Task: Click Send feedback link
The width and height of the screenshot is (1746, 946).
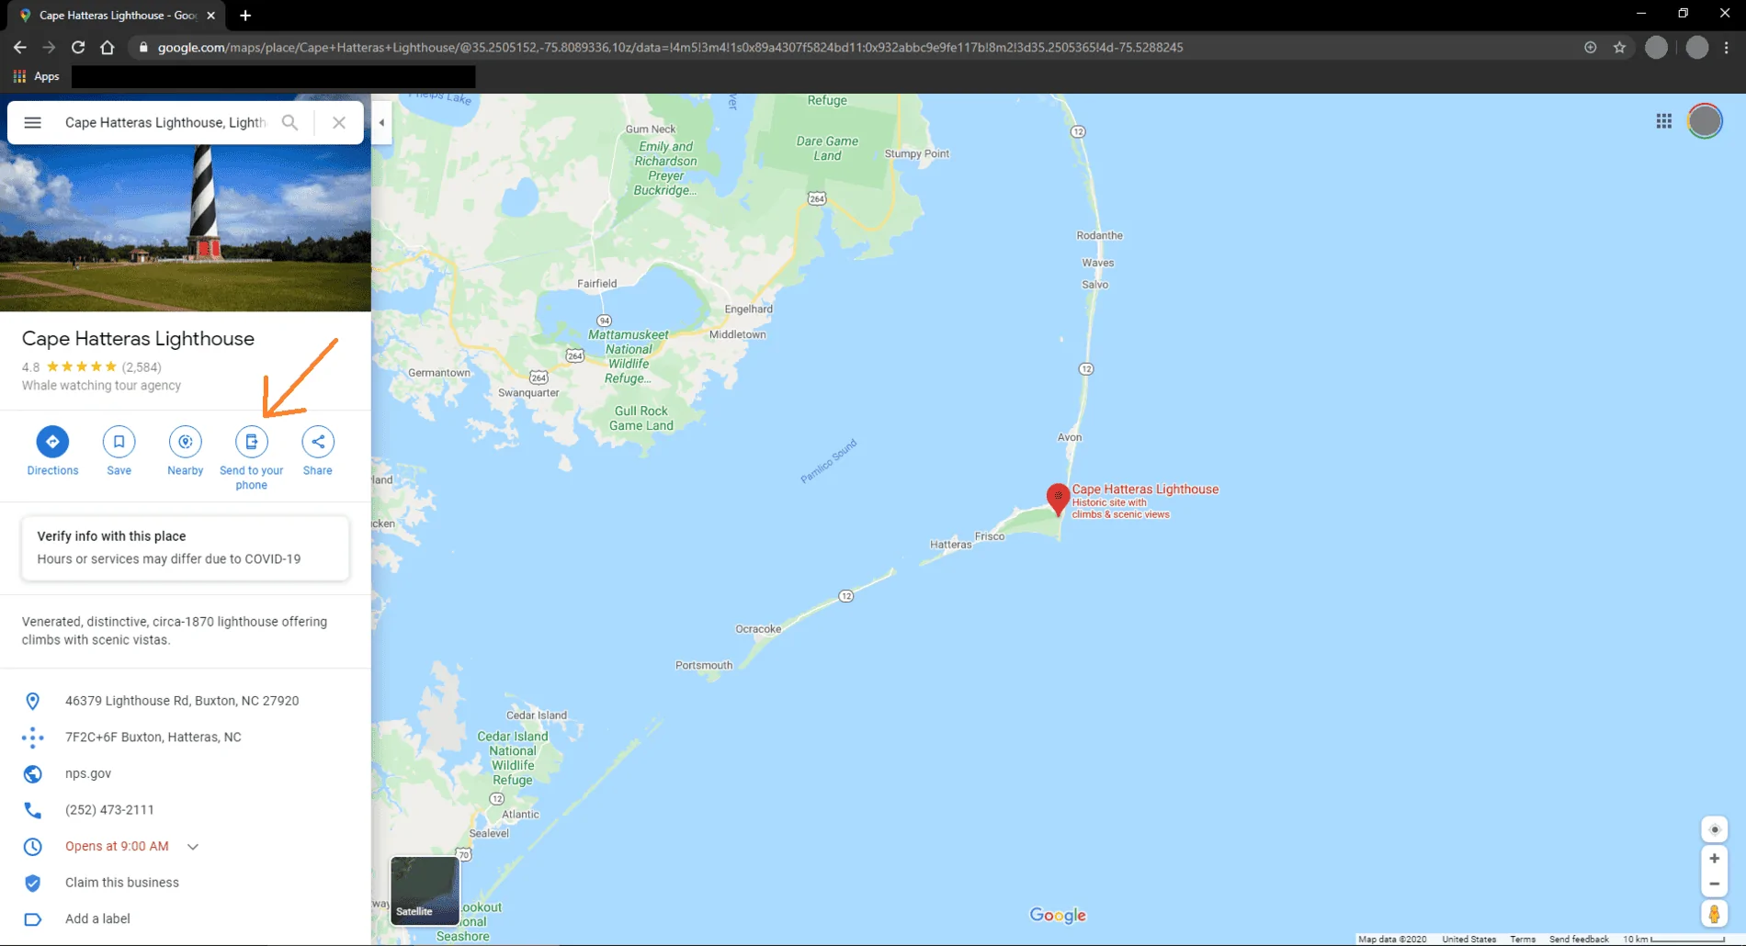Action: coord(1579,939)
